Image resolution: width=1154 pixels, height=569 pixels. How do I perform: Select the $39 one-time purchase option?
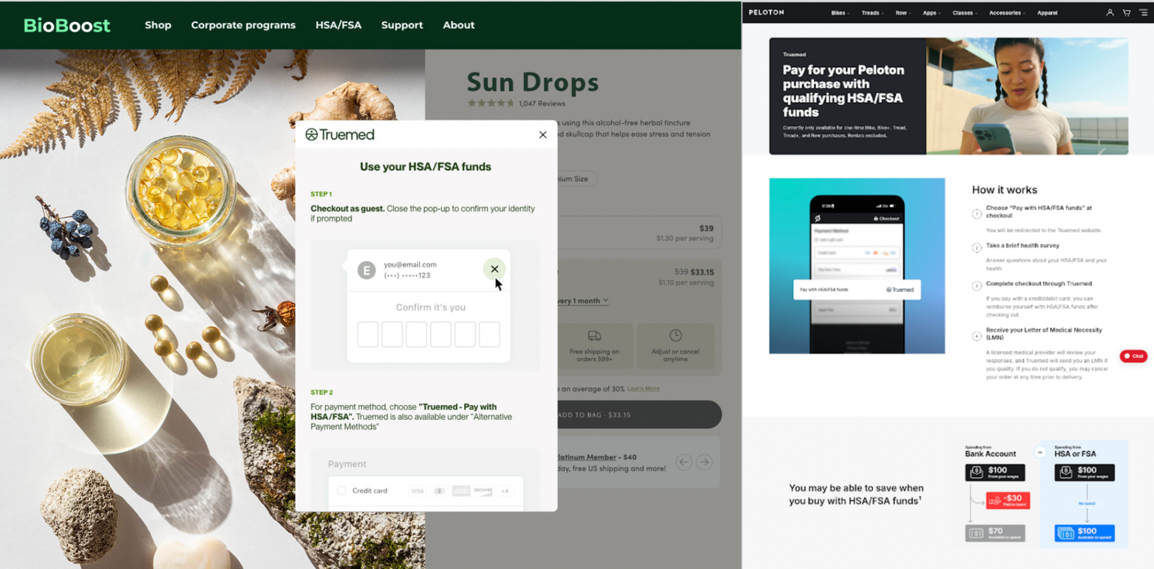640,233
